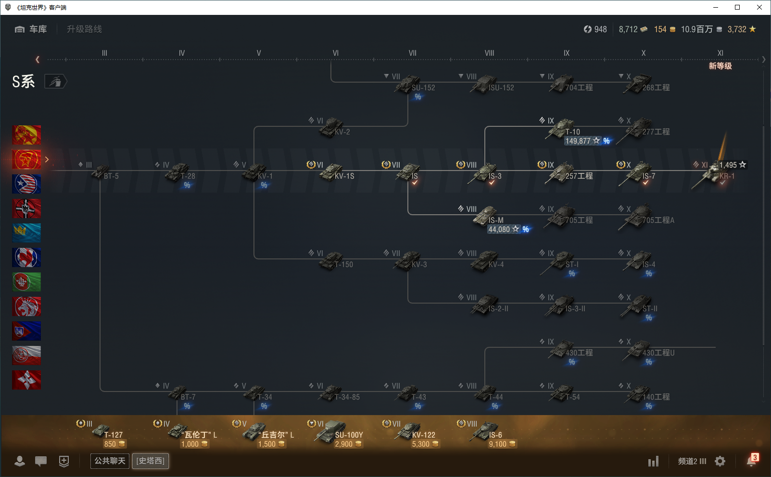Switch to the 升级路线 tab

pos(84,29)
